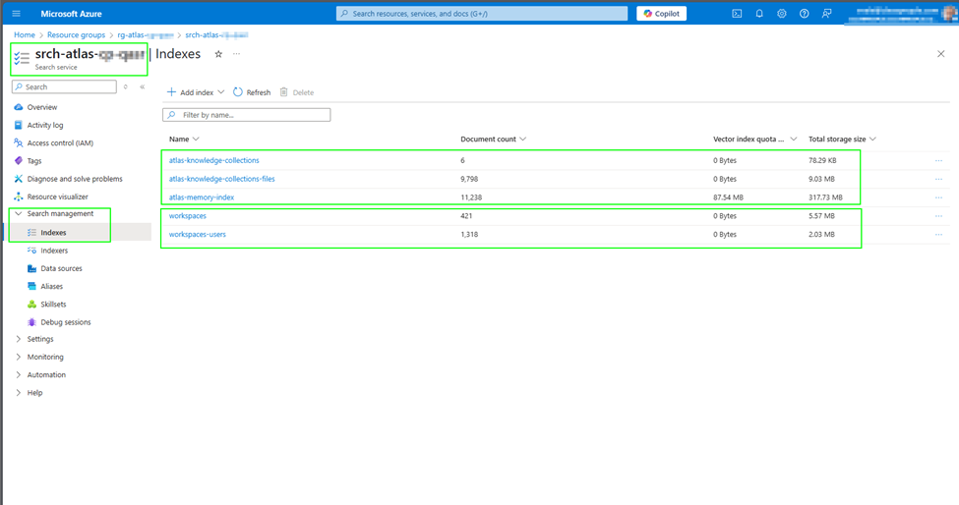
Task: Open the help question mark icon
Action: click(805, 14)
